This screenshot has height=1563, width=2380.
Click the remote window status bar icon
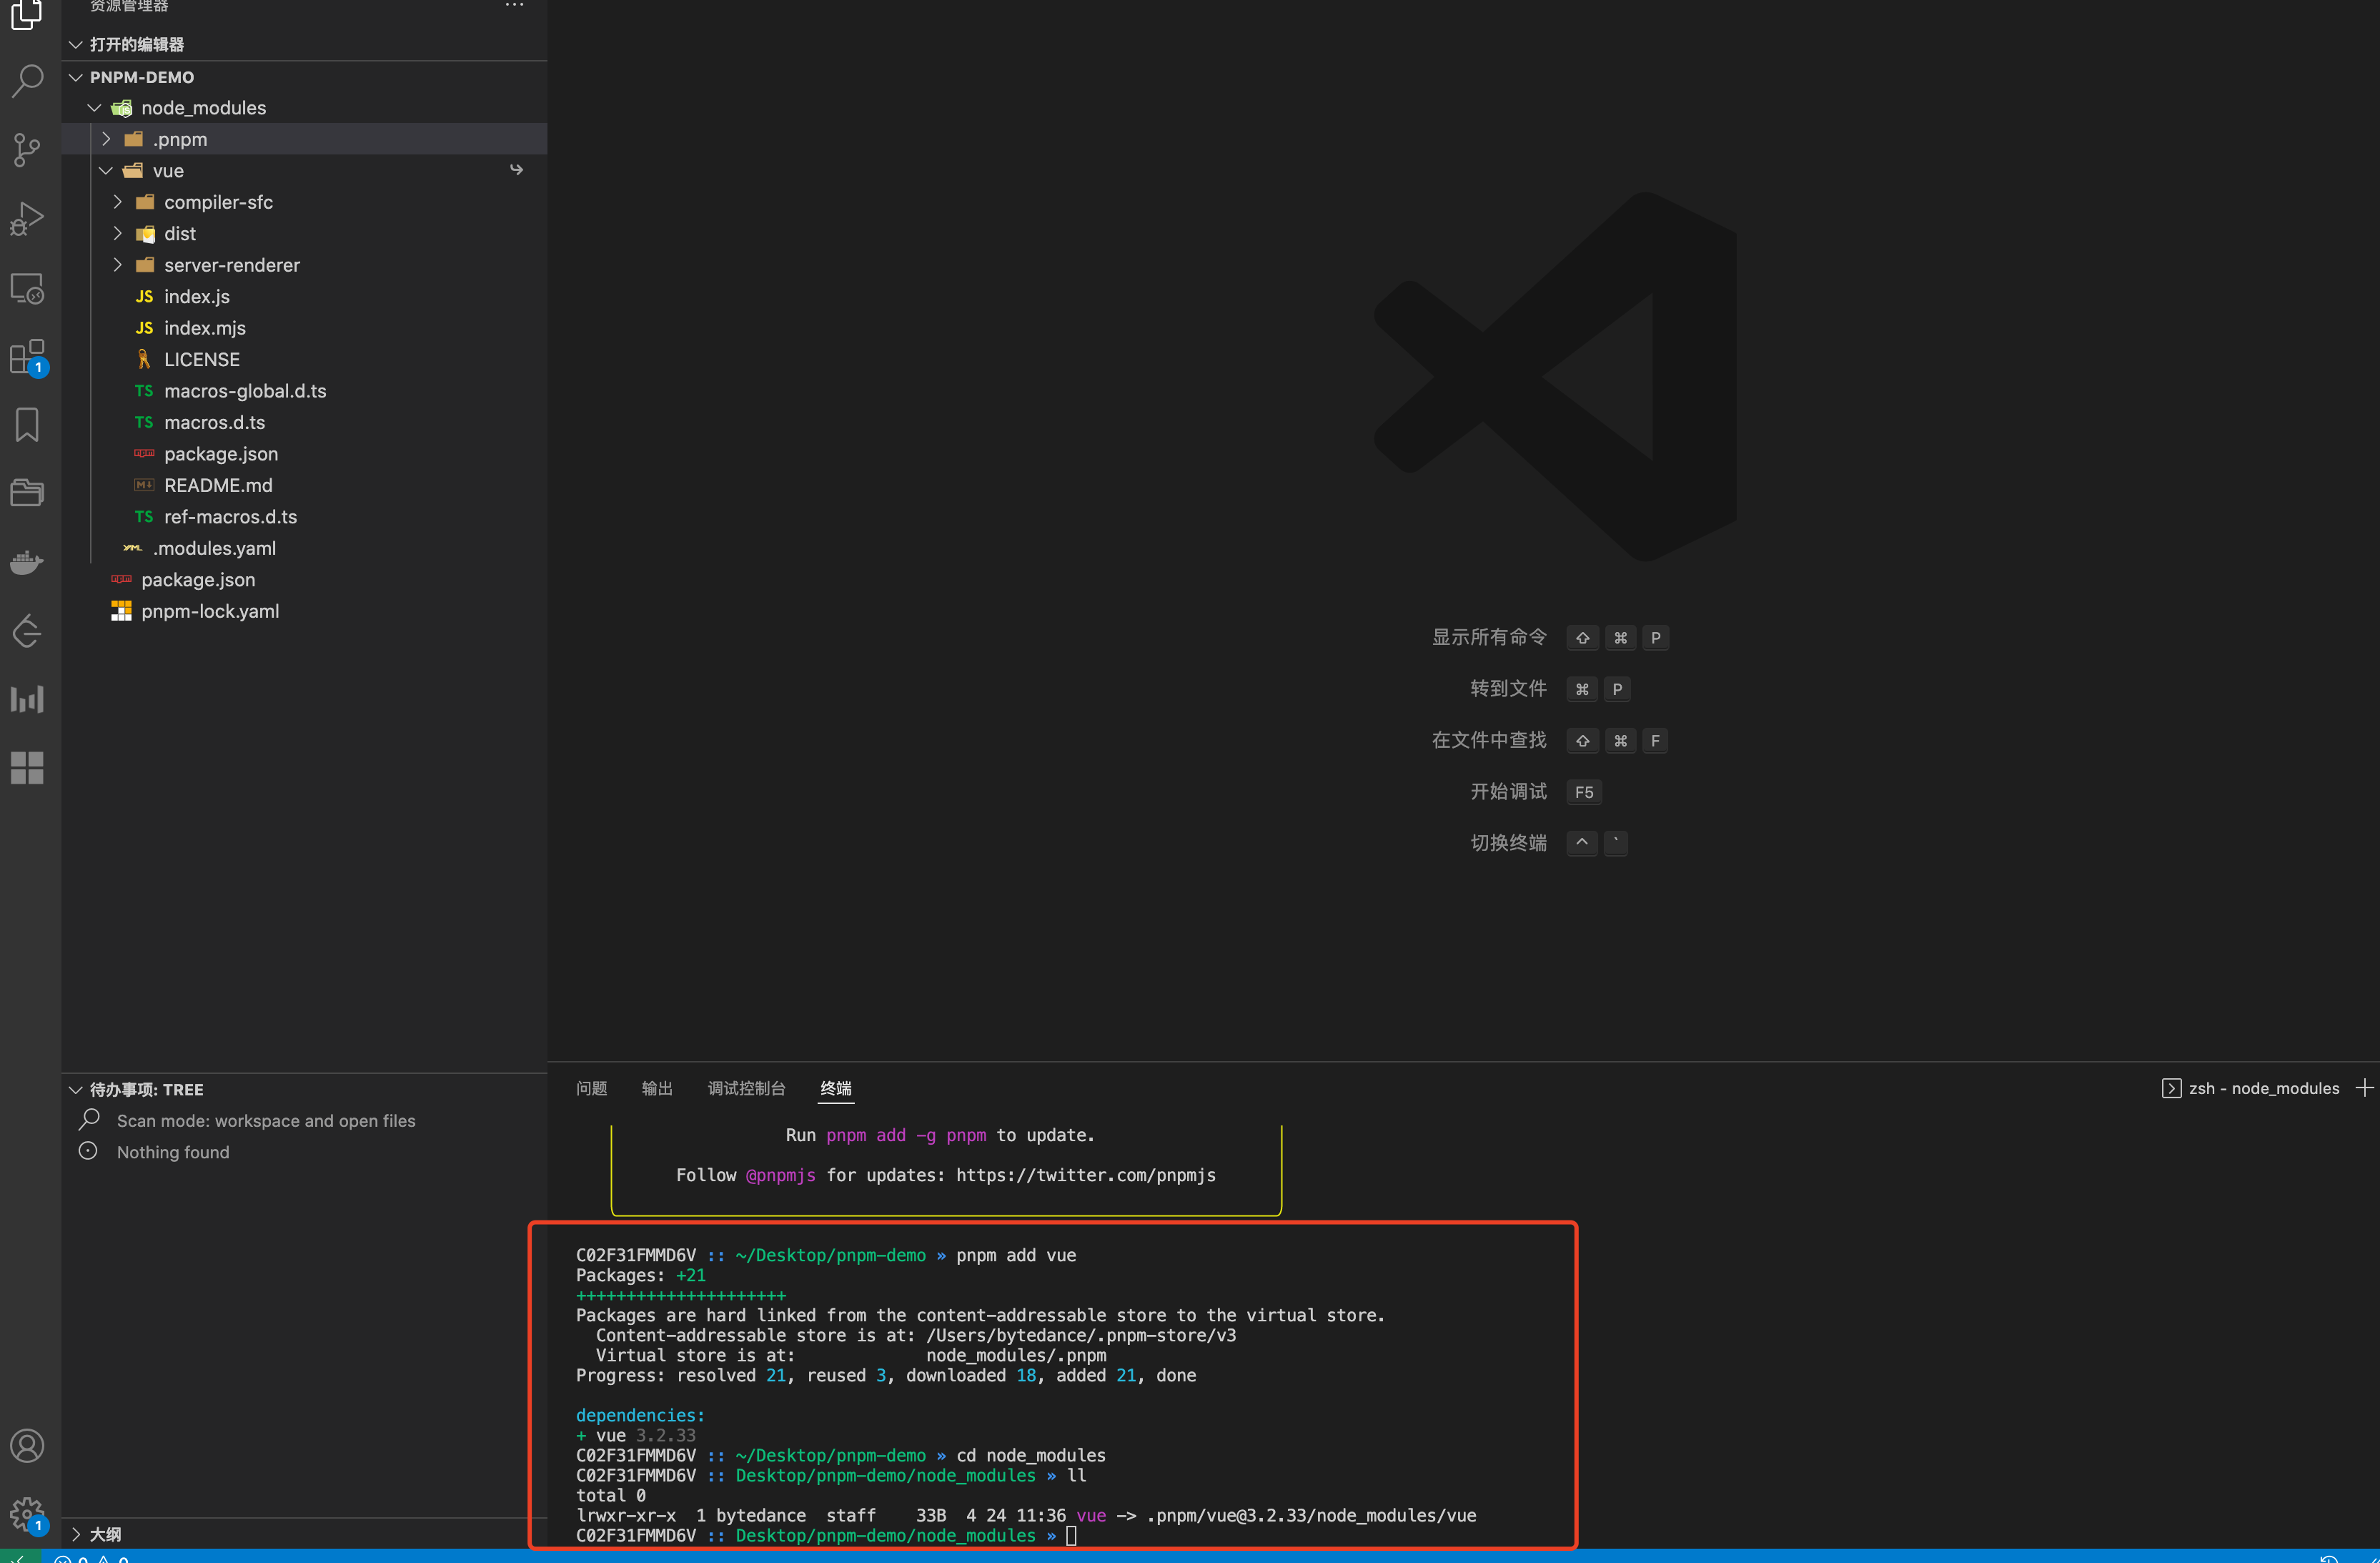click(20, 1556)
